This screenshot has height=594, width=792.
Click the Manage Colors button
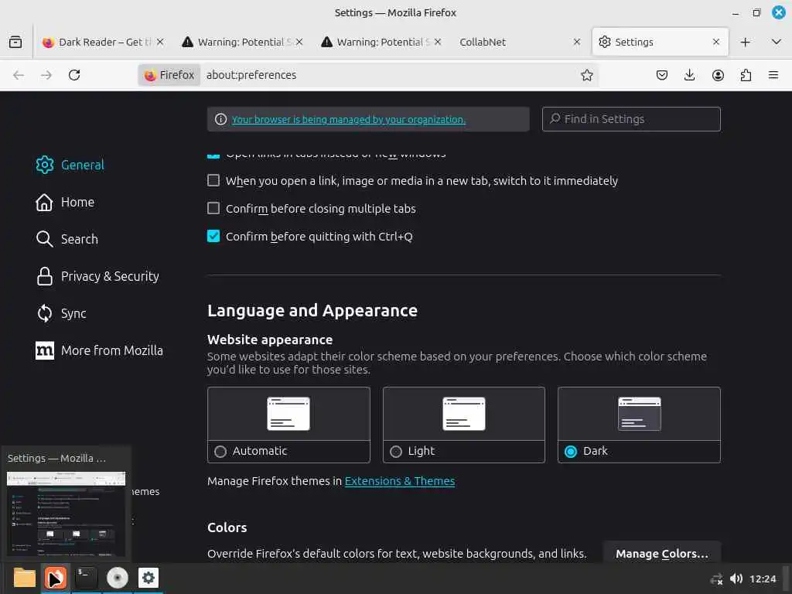662,554
